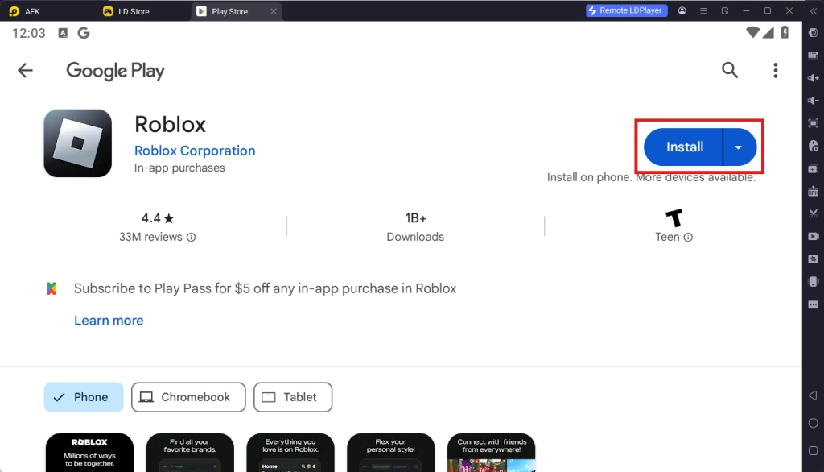This screenshot has width=824, height=472.
Task: Open the three-dot more options menu
Action: click(x=775, y=71)
